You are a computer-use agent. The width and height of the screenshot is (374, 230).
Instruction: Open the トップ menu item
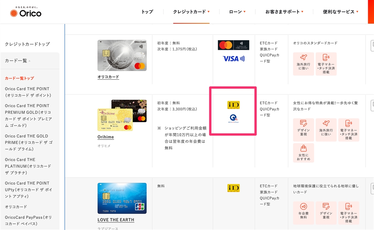point(147,12)
